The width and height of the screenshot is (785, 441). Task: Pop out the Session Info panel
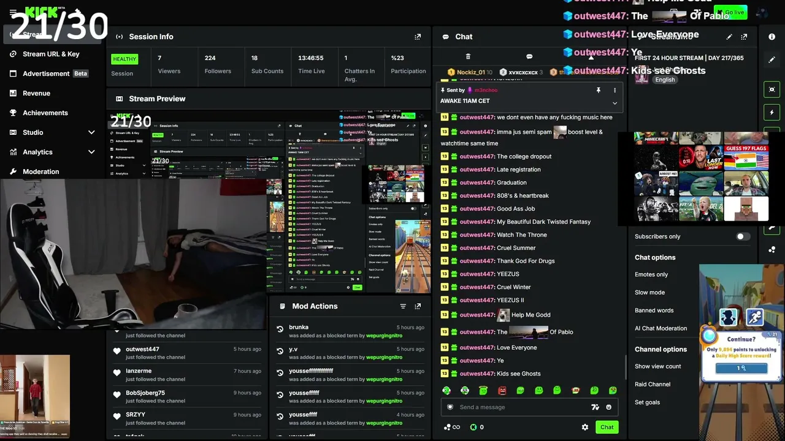[418, 37]
